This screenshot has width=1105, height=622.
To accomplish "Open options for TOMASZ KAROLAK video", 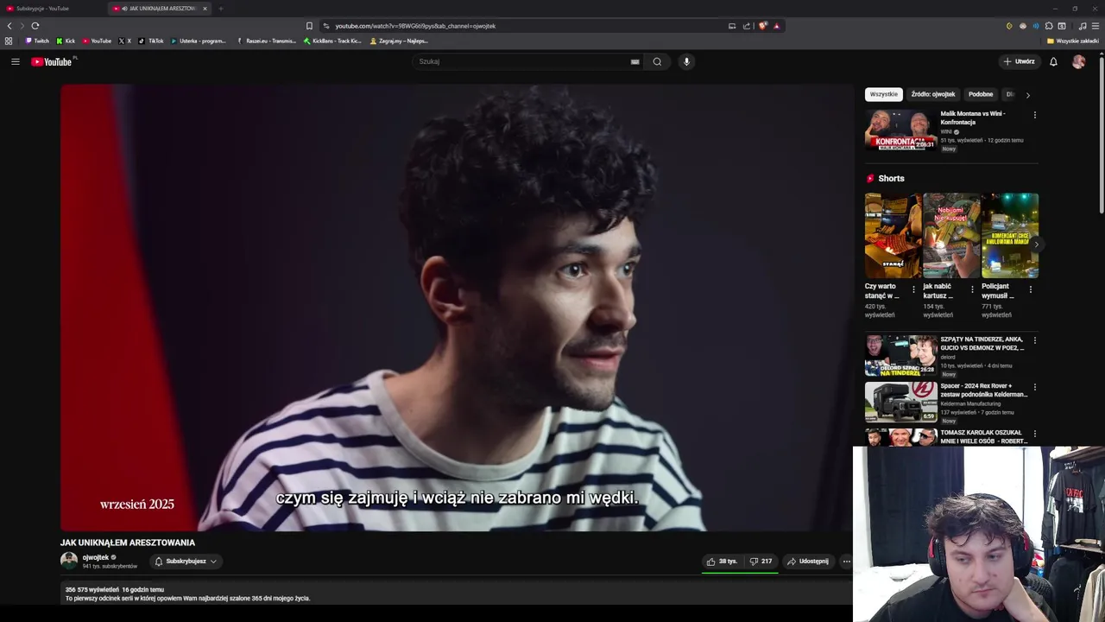I will pyautogui.click(x=1034, y=434).
